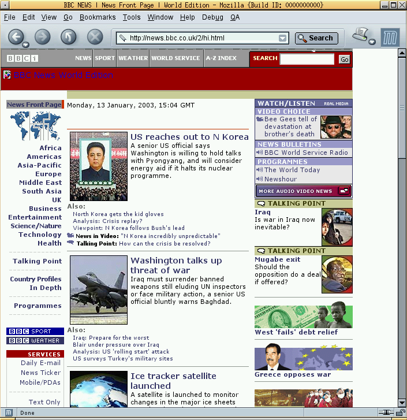This screenshot has height=420, width=407.
Task: Toggle the online/offline plug icon
Action: coord(386,412)
